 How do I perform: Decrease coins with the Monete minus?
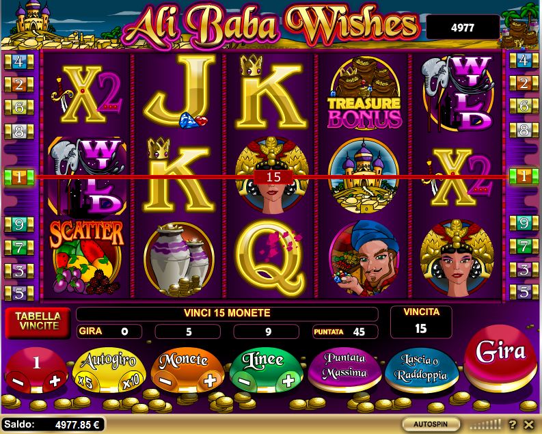pyautogui.click(x=165, y=381)
